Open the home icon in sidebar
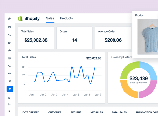 click(x=9, y=19)
